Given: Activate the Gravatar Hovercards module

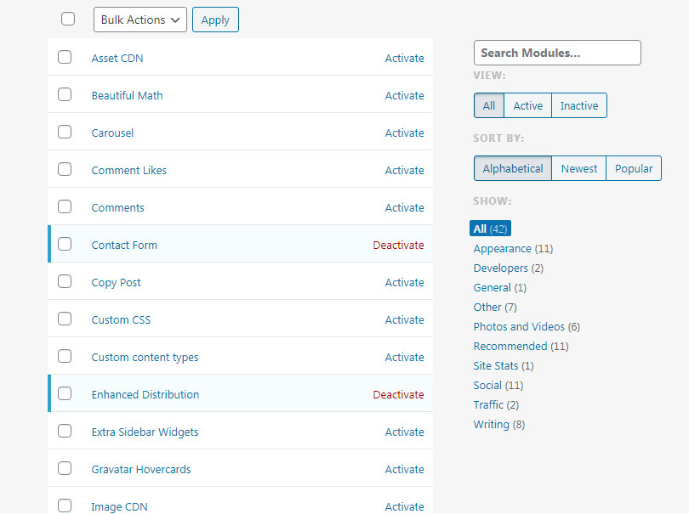Looking at the screenshot, I should click(404, 469).
